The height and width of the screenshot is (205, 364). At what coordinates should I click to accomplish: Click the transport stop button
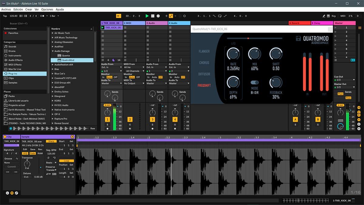tap(153, 16)
